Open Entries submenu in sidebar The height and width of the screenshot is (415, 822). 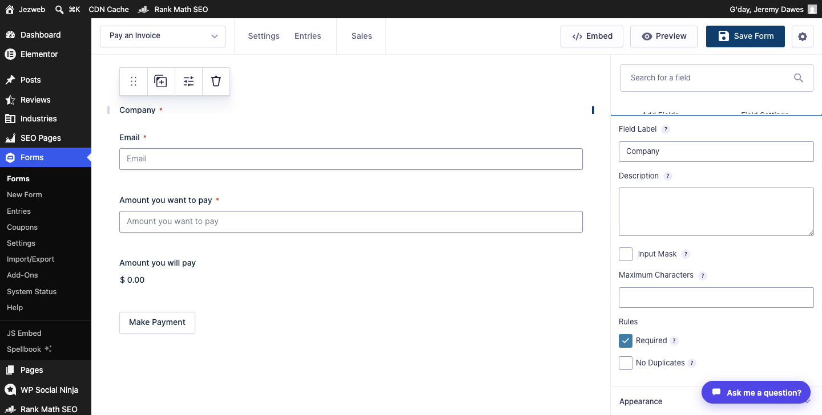pyautogui.click(x=19, y=211)
